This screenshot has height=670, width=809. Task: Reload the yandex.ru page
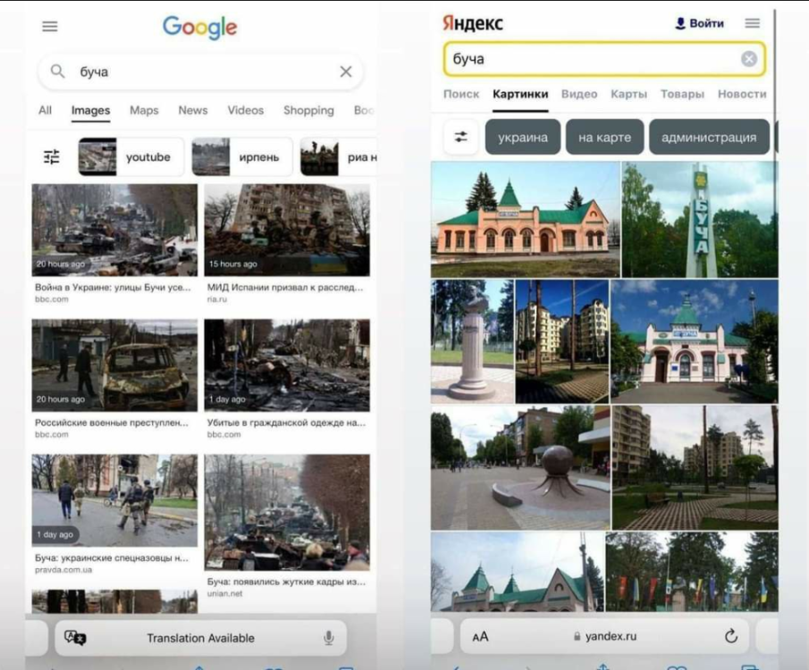pos(731,636)
